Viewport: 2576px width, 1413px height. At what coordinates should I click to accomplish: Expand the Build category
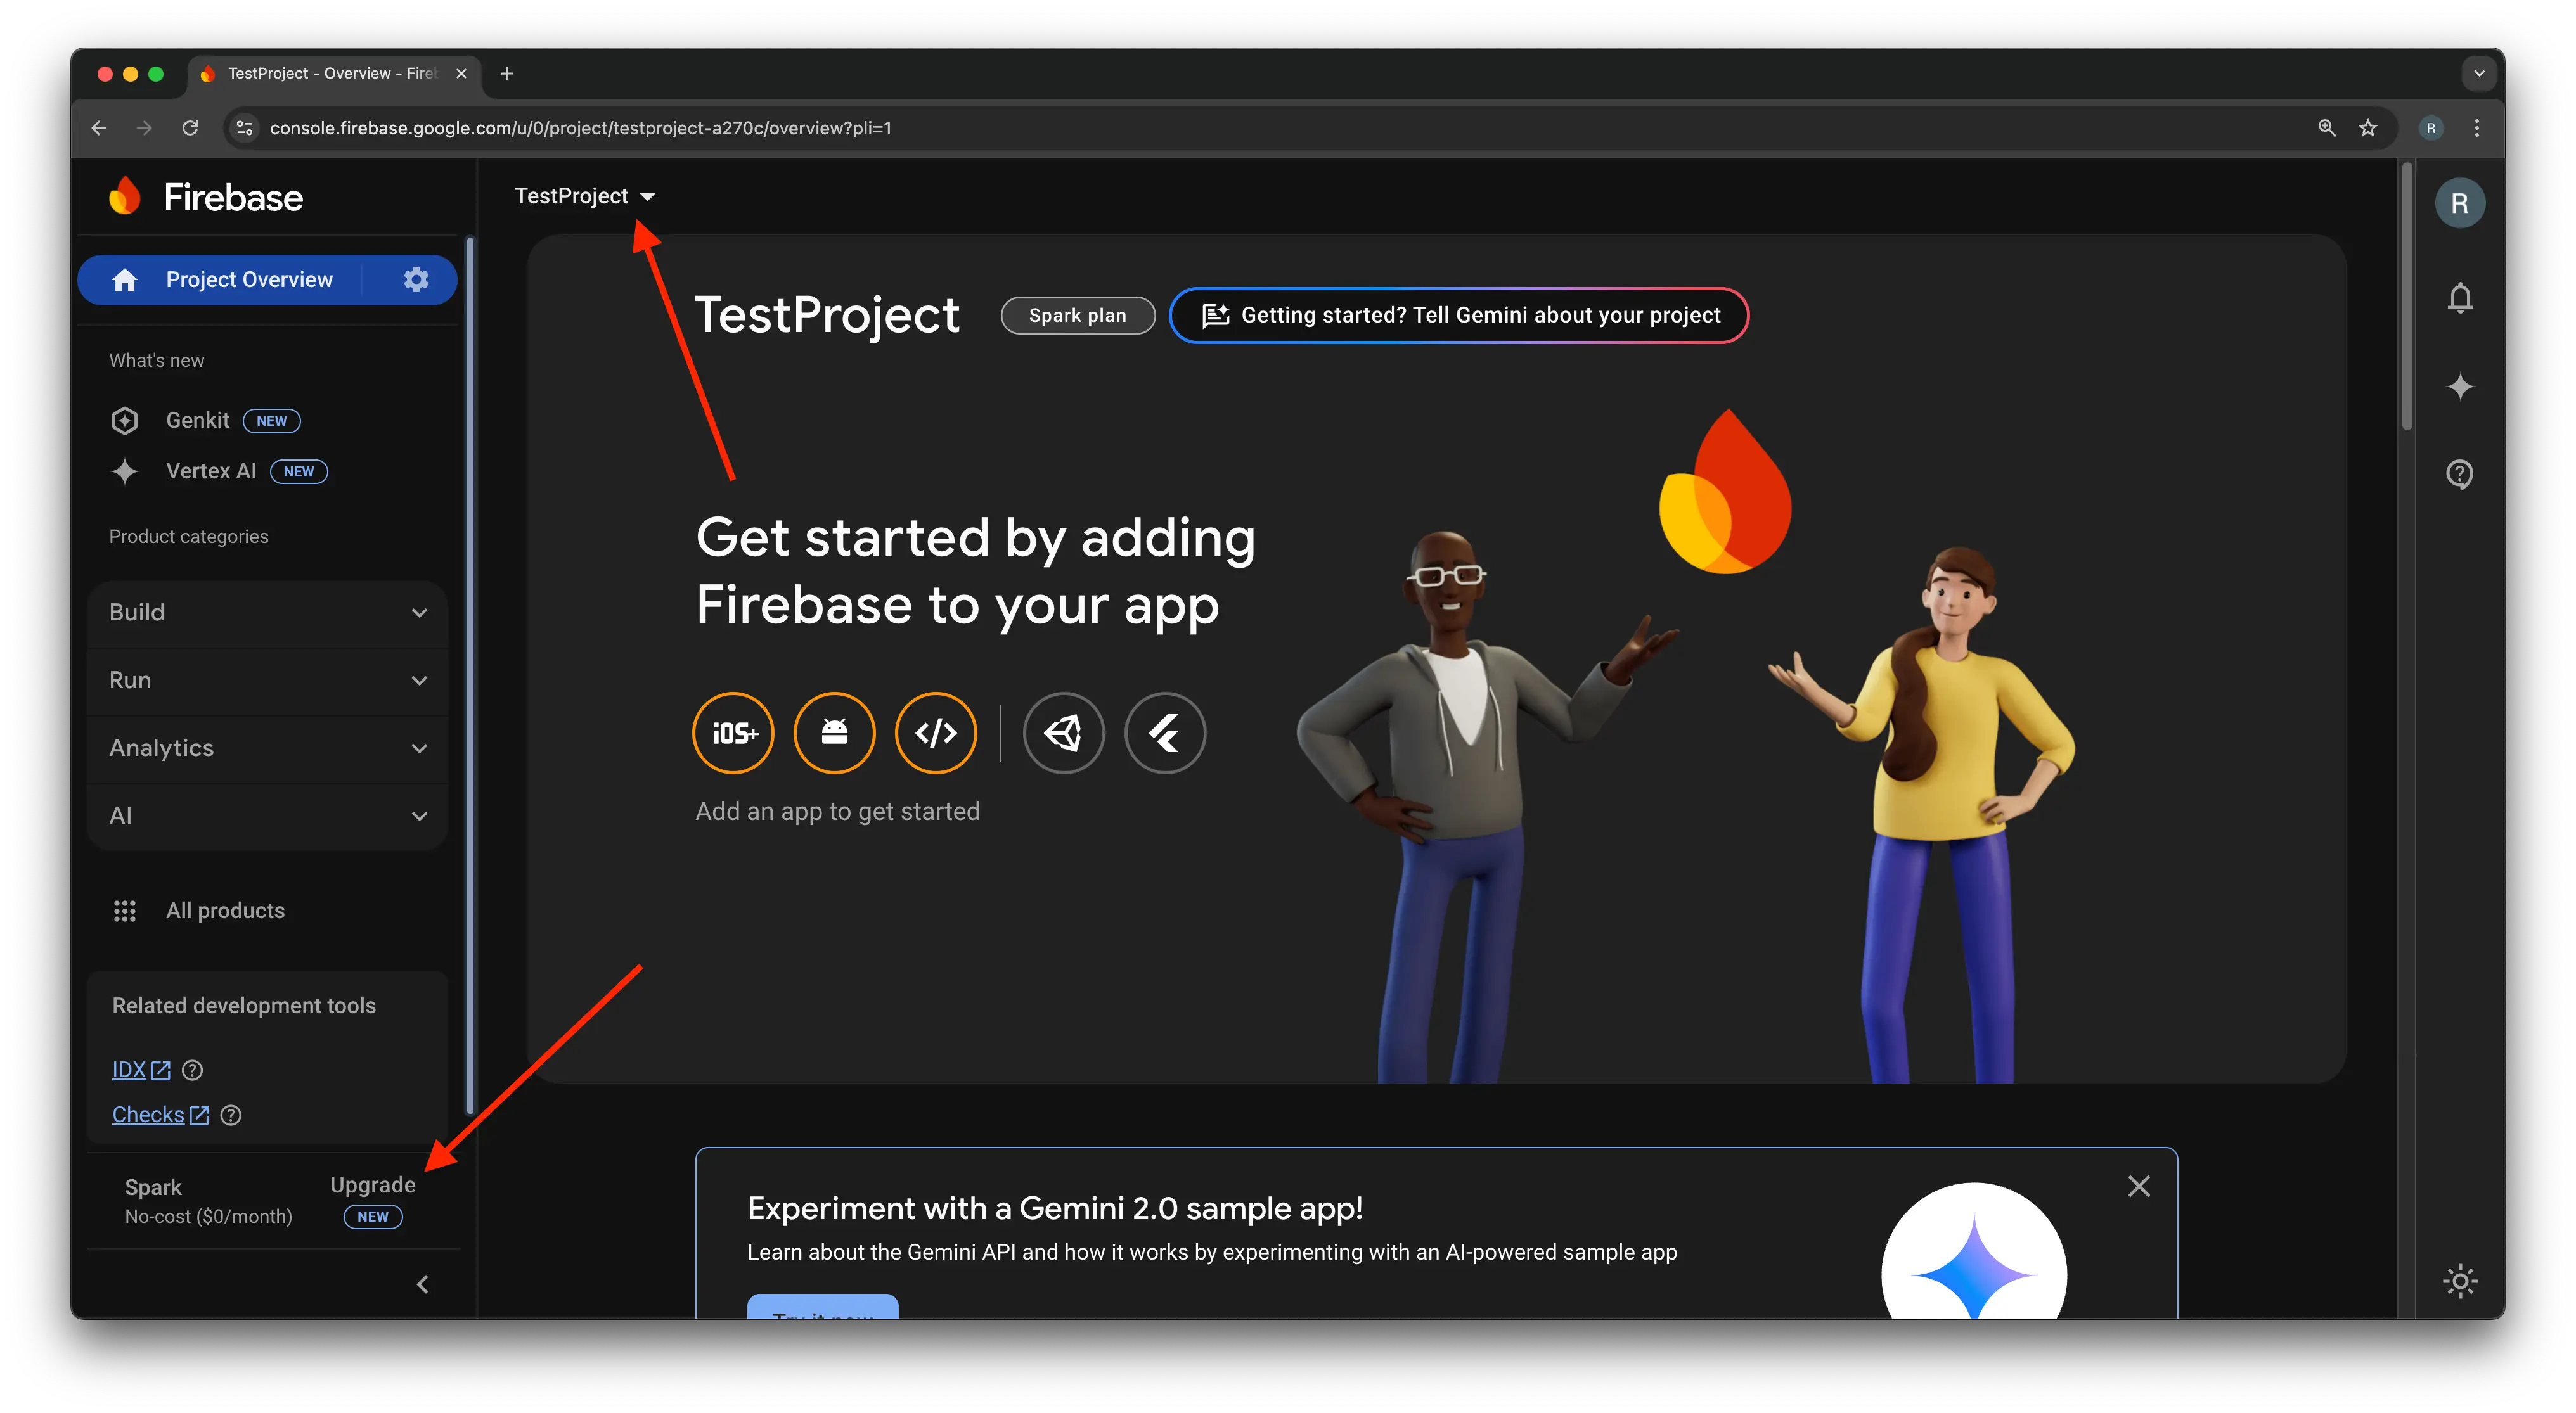click(x=267, y=613)
